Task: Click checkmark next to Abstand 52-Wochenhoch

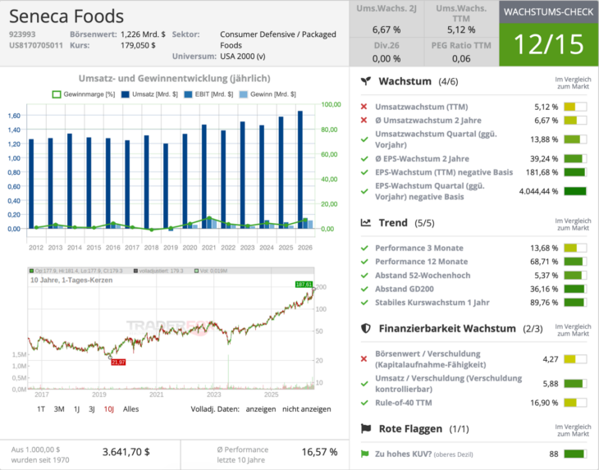Action: point(364,276)
